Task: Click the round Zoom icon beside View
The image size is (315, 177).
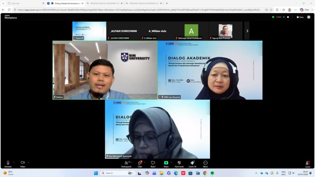Action: point(309,17)
